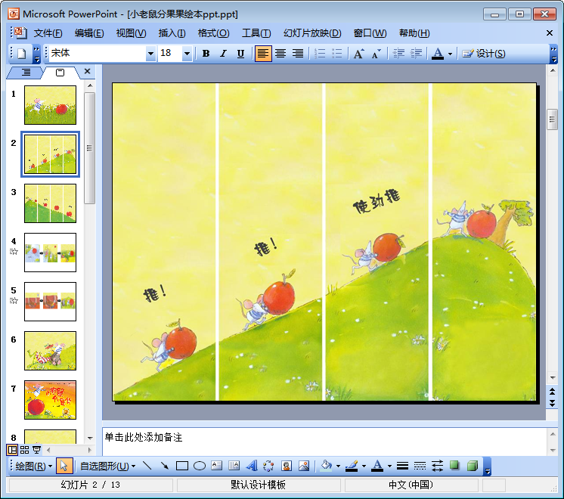Select slide 5 thumbnail
This screenshot has width=564, height=499.
[51, 302]
